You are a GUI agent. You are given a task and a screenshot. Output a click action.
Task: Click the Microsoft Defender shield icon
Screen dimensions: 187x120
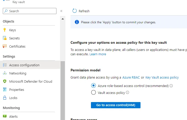(x=4, y=81)
